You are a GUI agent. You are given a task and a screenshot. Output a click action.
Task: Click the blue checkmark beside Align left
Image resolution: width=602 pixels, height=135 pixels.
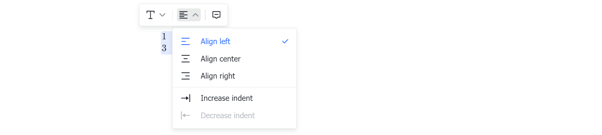pyautogui.click(x=285, y=41)
